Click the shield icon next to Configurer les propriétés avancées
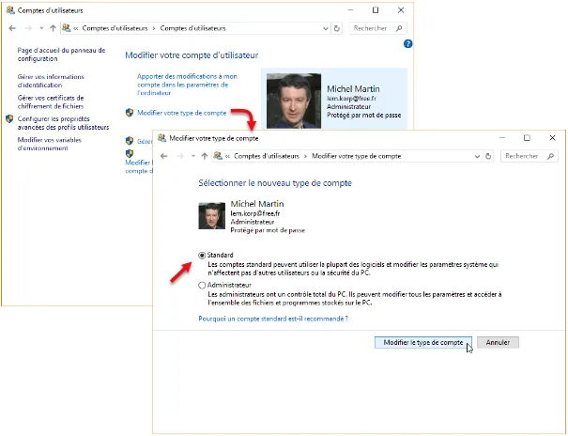The image size is (568, 436). coord(9,119)
